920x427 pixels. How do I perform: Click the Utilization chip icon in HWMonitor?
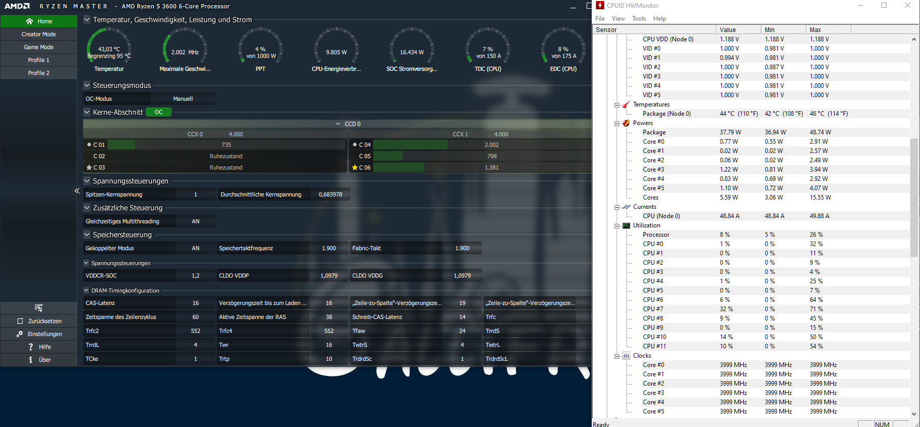tap(626, 225)
